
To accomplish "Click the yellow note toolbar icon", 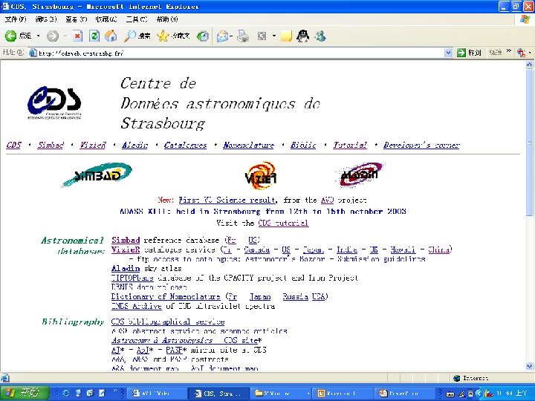I will click(x=286, y=36).
